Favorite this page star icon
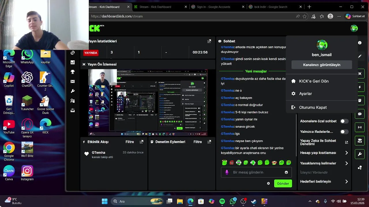Viewport: 369px width, 207px height. [x=304, y=16]
